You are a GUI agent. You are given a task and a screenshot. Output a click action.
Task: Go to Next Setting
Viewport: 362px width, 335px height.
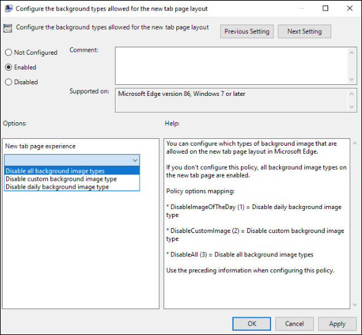(x=304, y=31)
